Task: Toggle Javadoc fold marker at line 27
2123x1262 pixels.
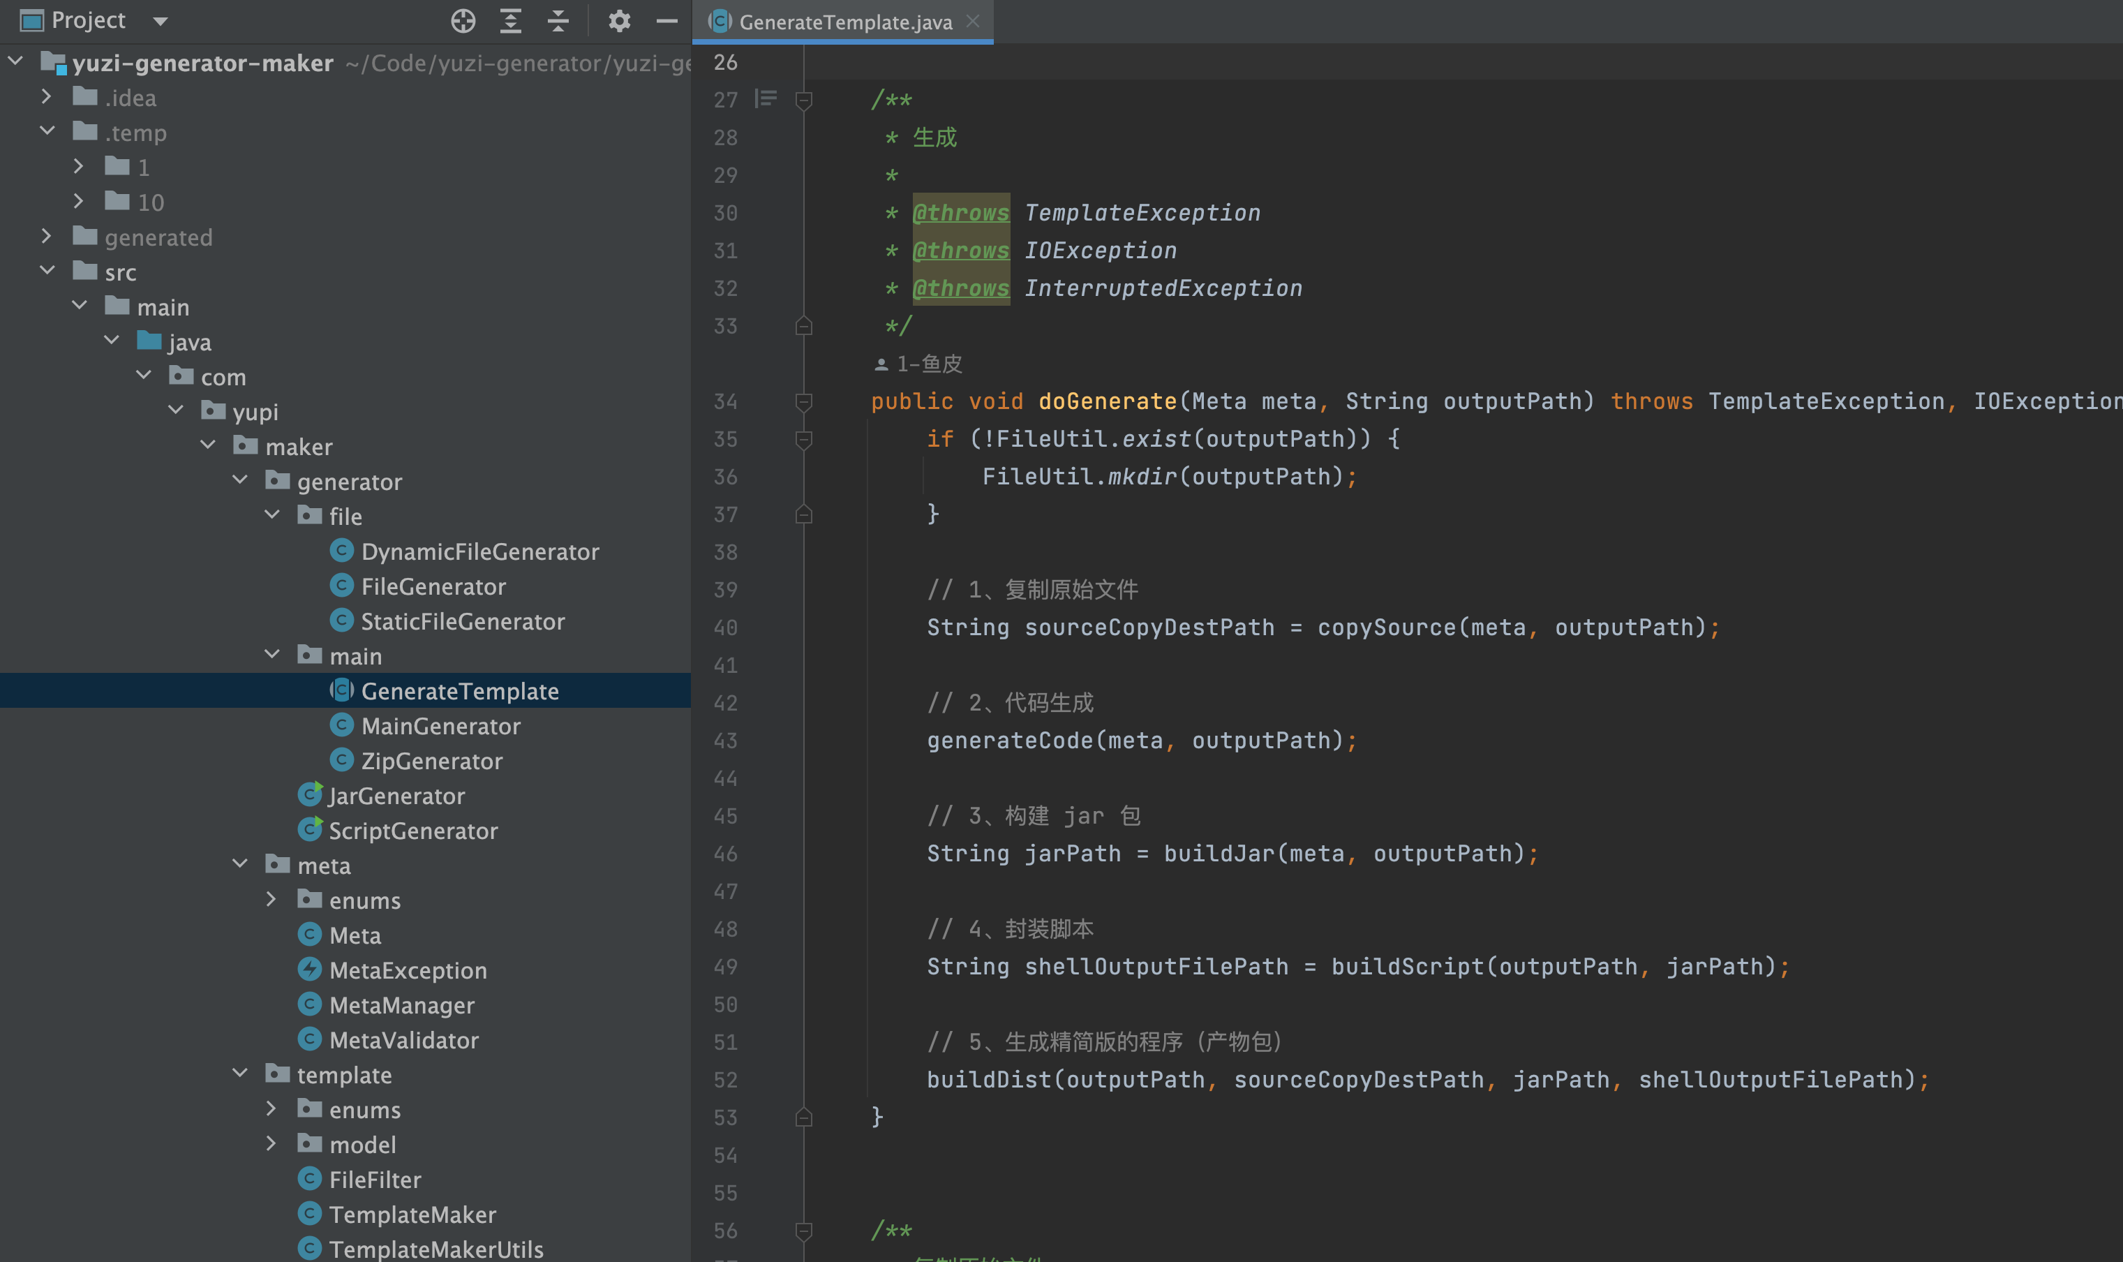Action: (x=803, y=101)
